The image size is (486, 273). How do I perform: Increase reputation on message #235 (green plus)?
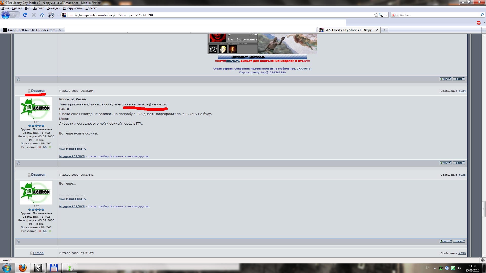[50, 231]
